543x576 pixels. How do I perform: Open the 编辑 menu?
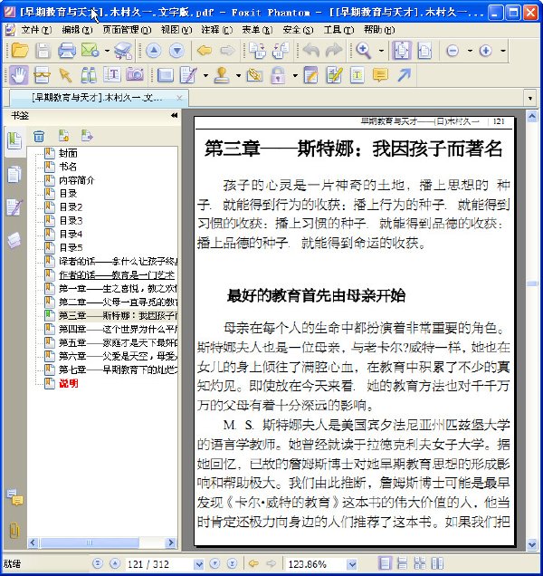77,30
